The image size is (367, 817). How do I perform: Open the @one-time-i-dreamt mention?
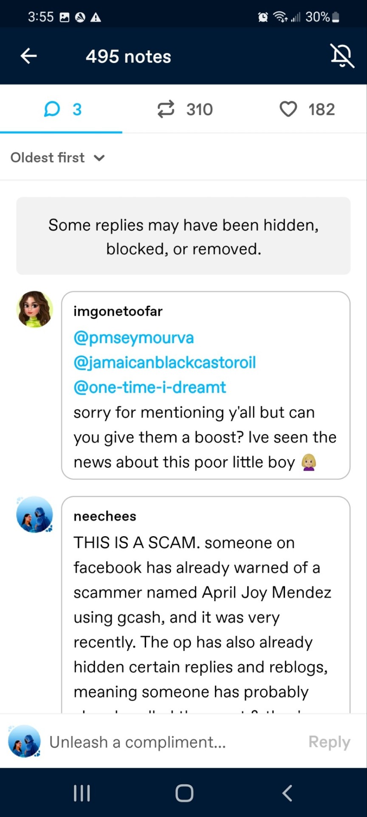pyautogui.click(x=150, y=387)
